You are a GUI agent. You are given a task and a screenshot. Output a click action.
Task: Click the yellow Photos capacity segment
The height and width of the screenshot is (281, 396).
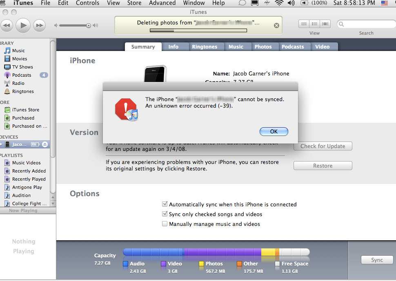click(268, 252)
